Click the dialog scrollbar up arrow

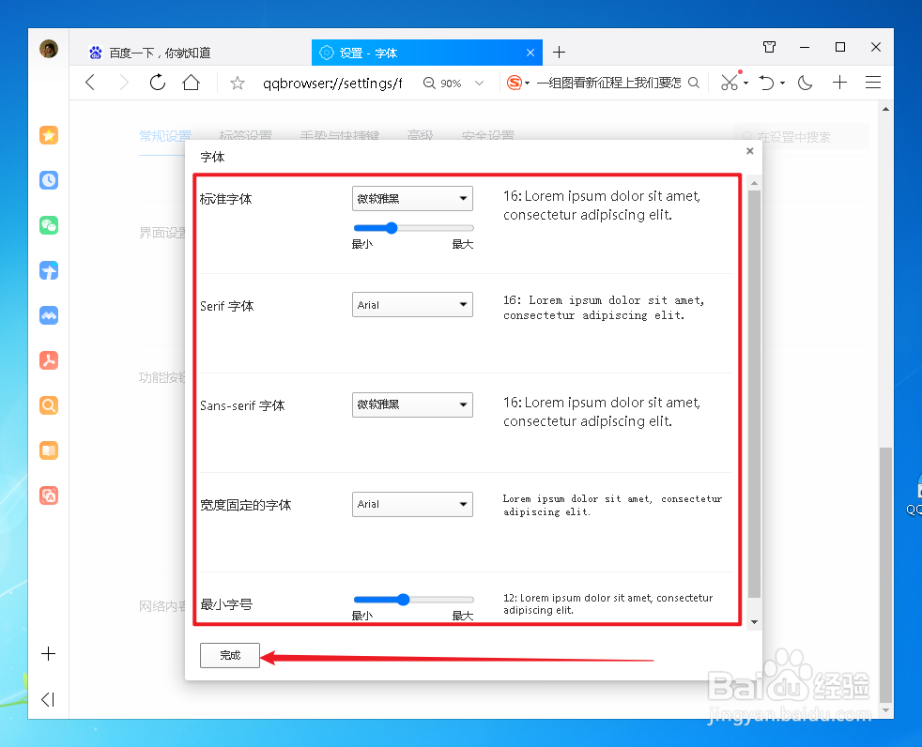754,183
